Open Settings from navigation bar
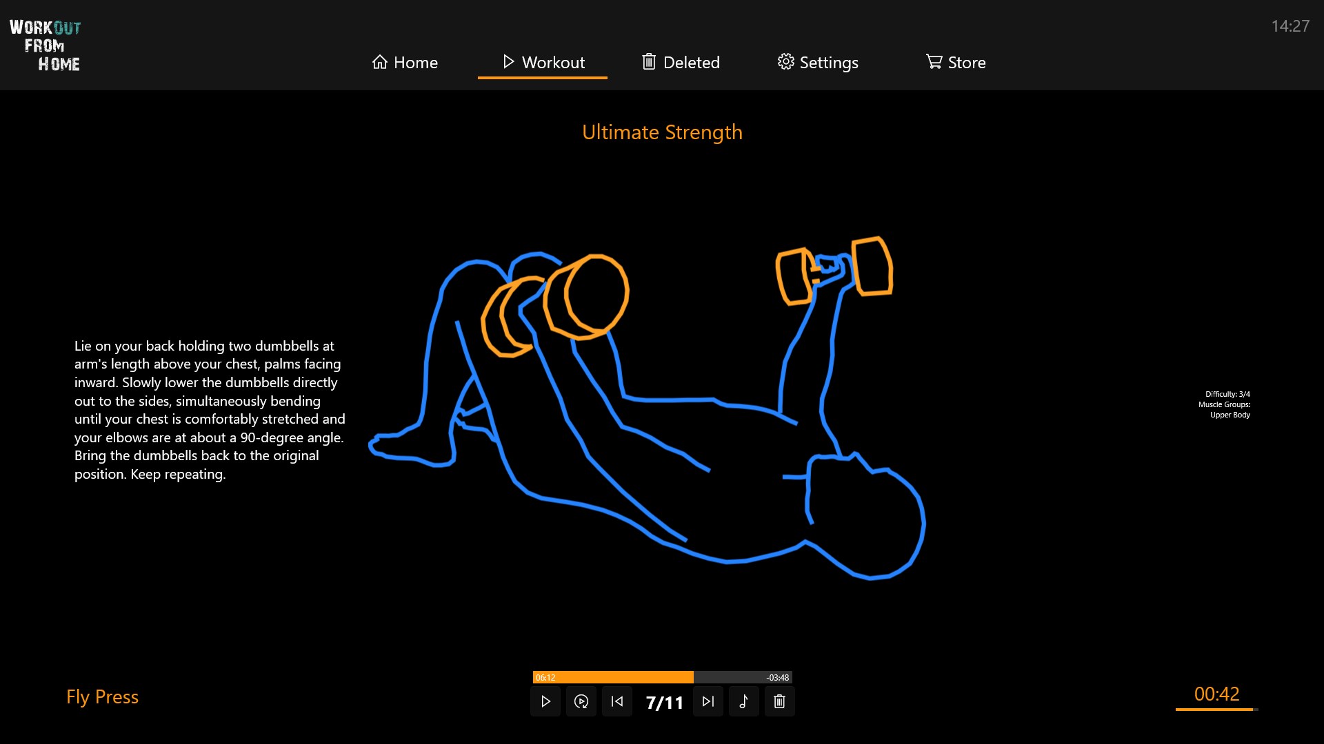Viewport: 1324px width, 744px height. [817, 62]
